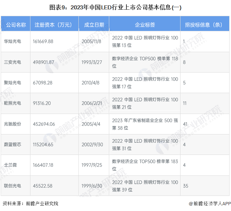Click bidding count 4 for 士兰微

(x=184, y=165)
